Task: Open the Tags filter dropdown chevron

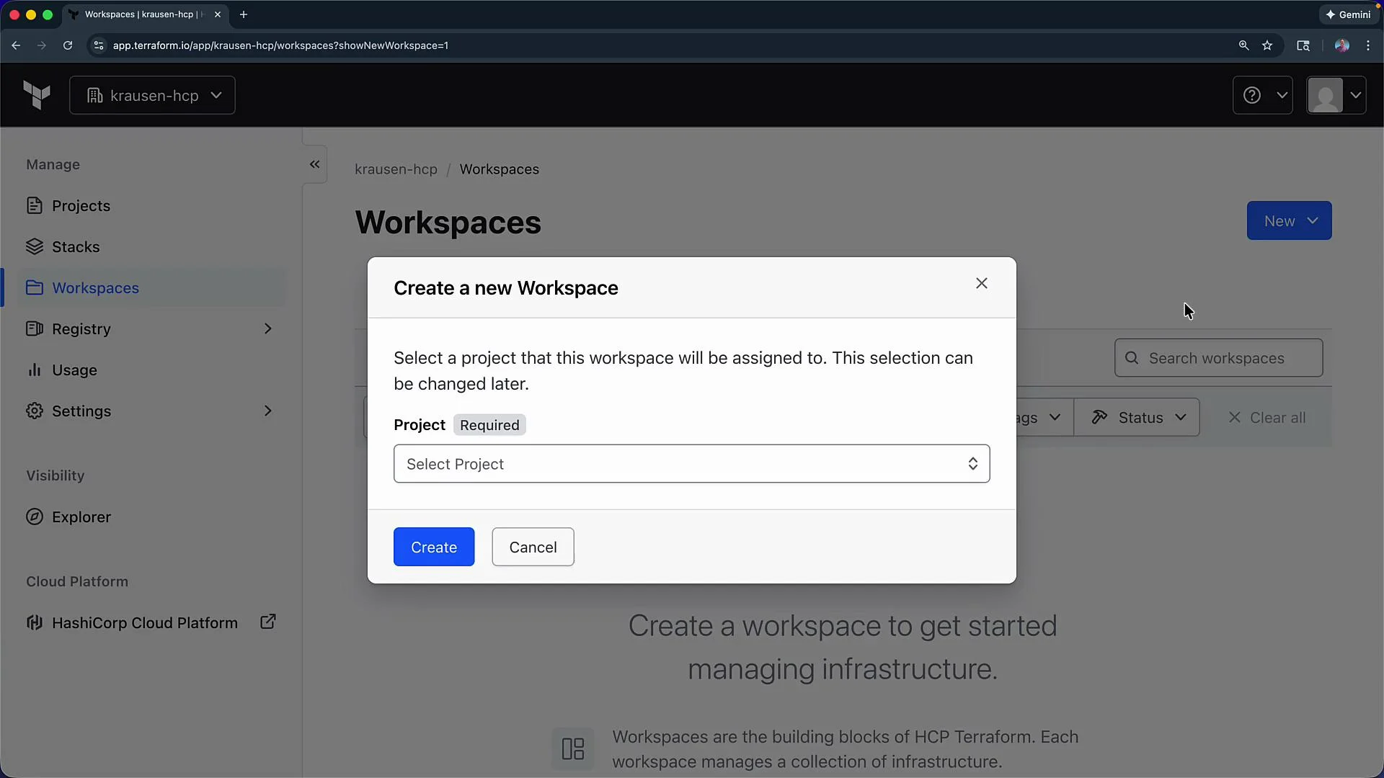Action: pos(1055,418)
